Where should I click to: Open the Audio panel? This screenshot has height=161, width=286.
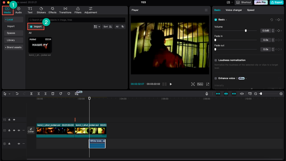[18, 10]
